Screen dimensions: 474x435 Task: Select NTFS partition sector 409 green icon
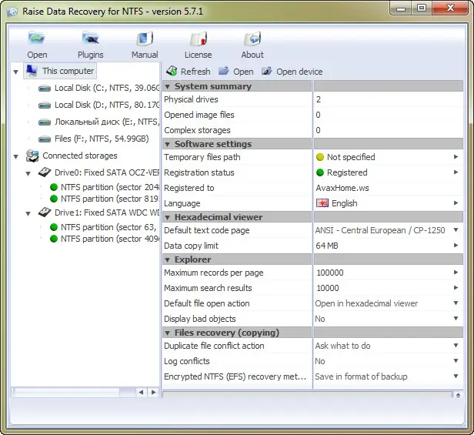pyautogui.click(x=54, y=239)
